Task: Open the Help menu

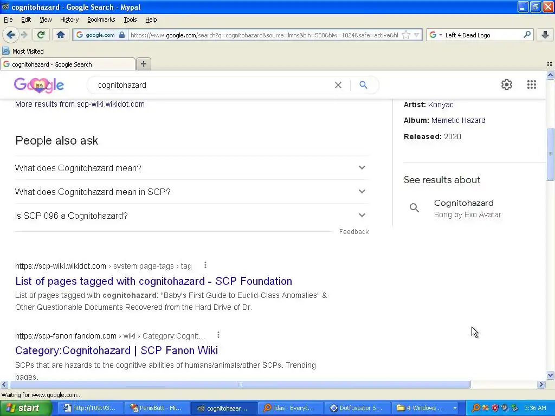Action: coord(151,19)
